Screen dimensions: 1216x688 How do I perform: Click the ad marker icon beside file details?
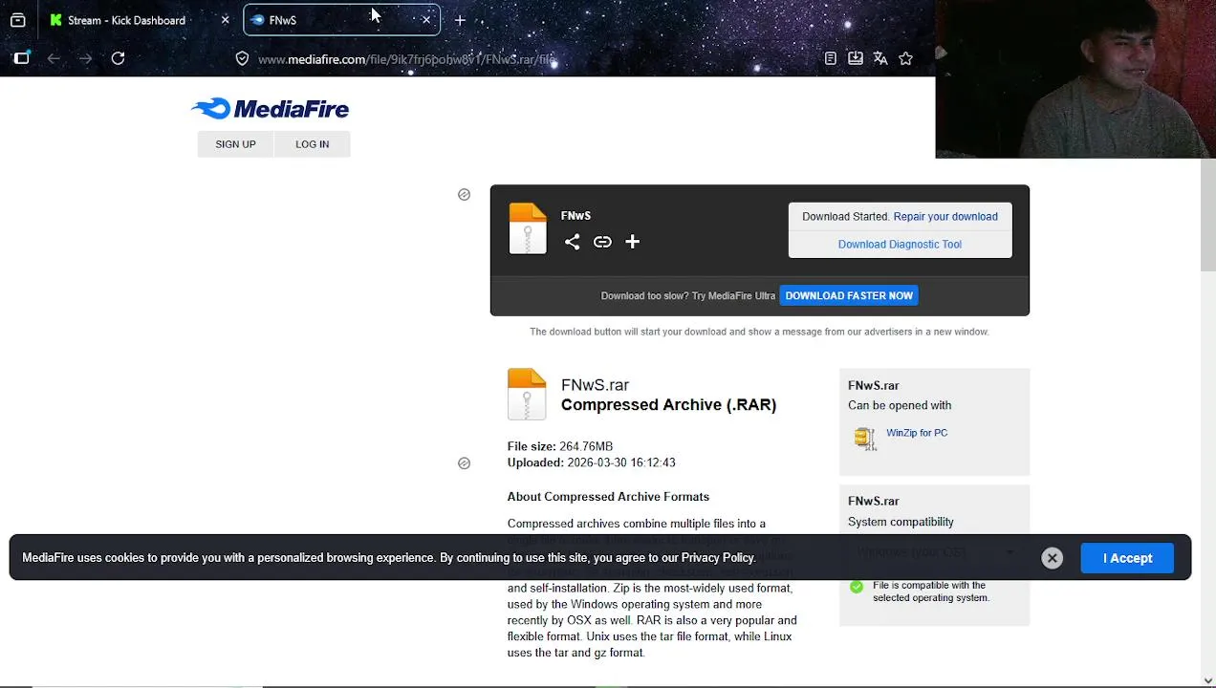click(464, 463)
